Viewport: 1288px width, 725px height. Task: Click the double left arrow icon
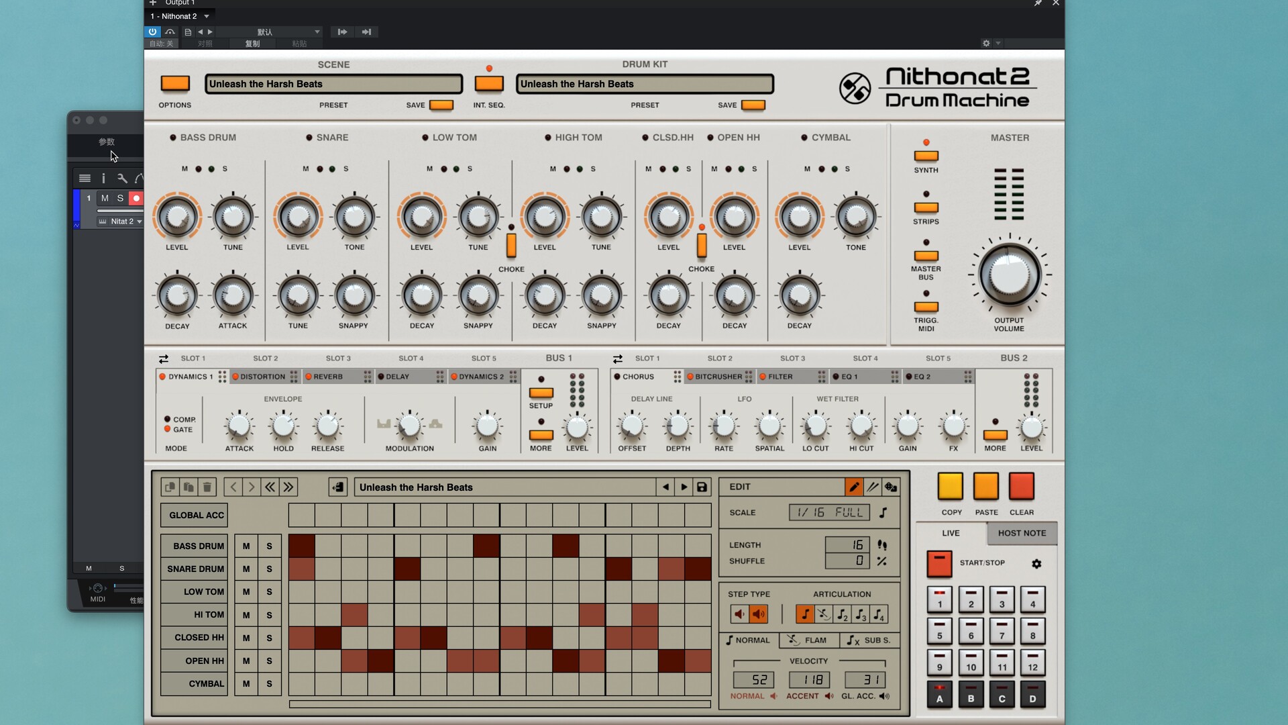click(270, 487)
